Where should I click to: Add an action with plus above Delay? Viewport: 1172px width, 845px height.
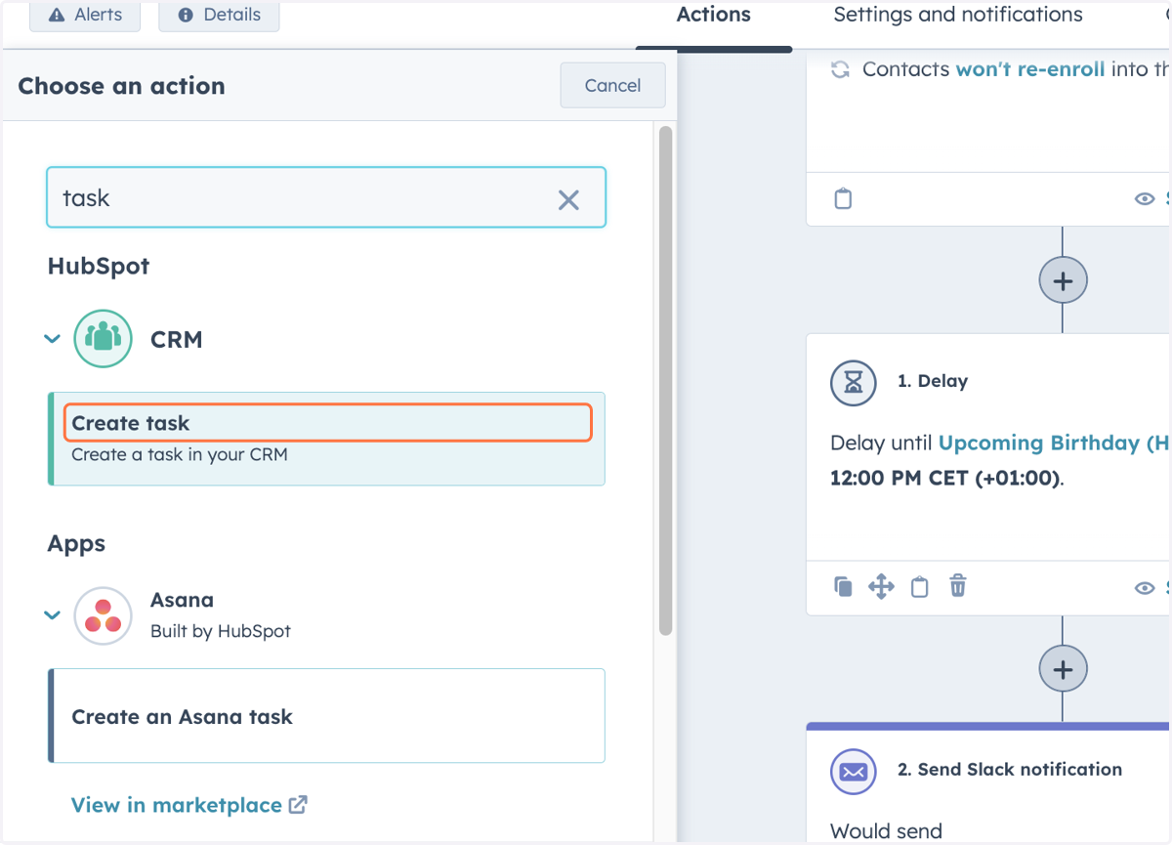point(1063,281)
